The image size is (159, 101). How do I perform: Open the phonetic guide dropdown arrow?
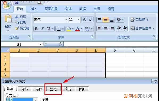coord(92,29)
